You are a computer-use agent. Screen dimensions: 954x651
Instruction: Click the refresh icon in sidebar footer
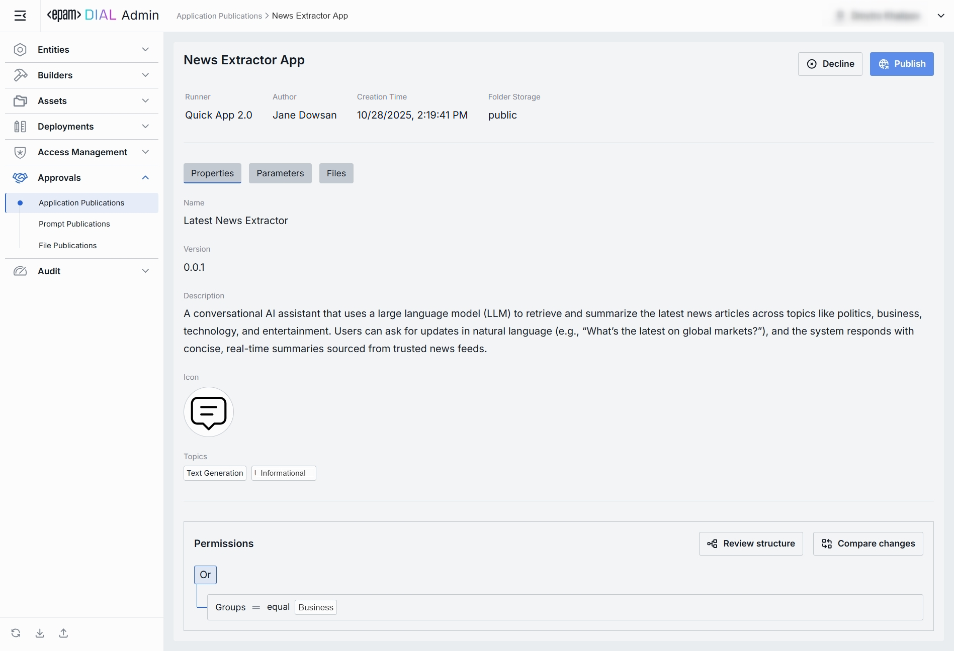tap(16, 633)
